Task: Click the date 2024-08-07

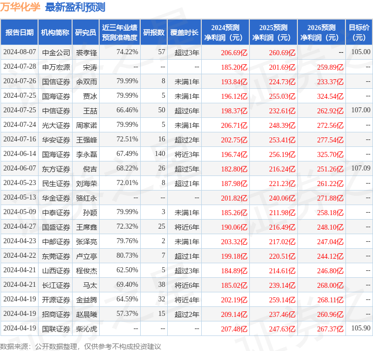Action: click(x=20, y=52)
